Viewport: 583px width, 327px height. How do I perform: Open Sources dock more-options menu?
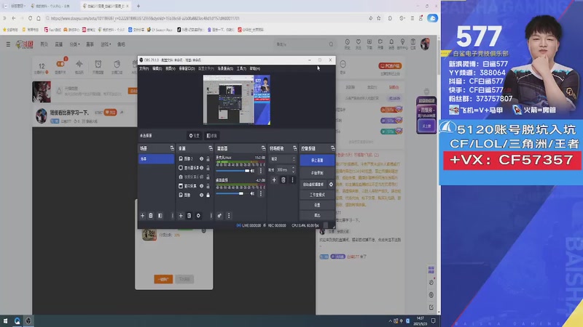(x=211, y=215)
